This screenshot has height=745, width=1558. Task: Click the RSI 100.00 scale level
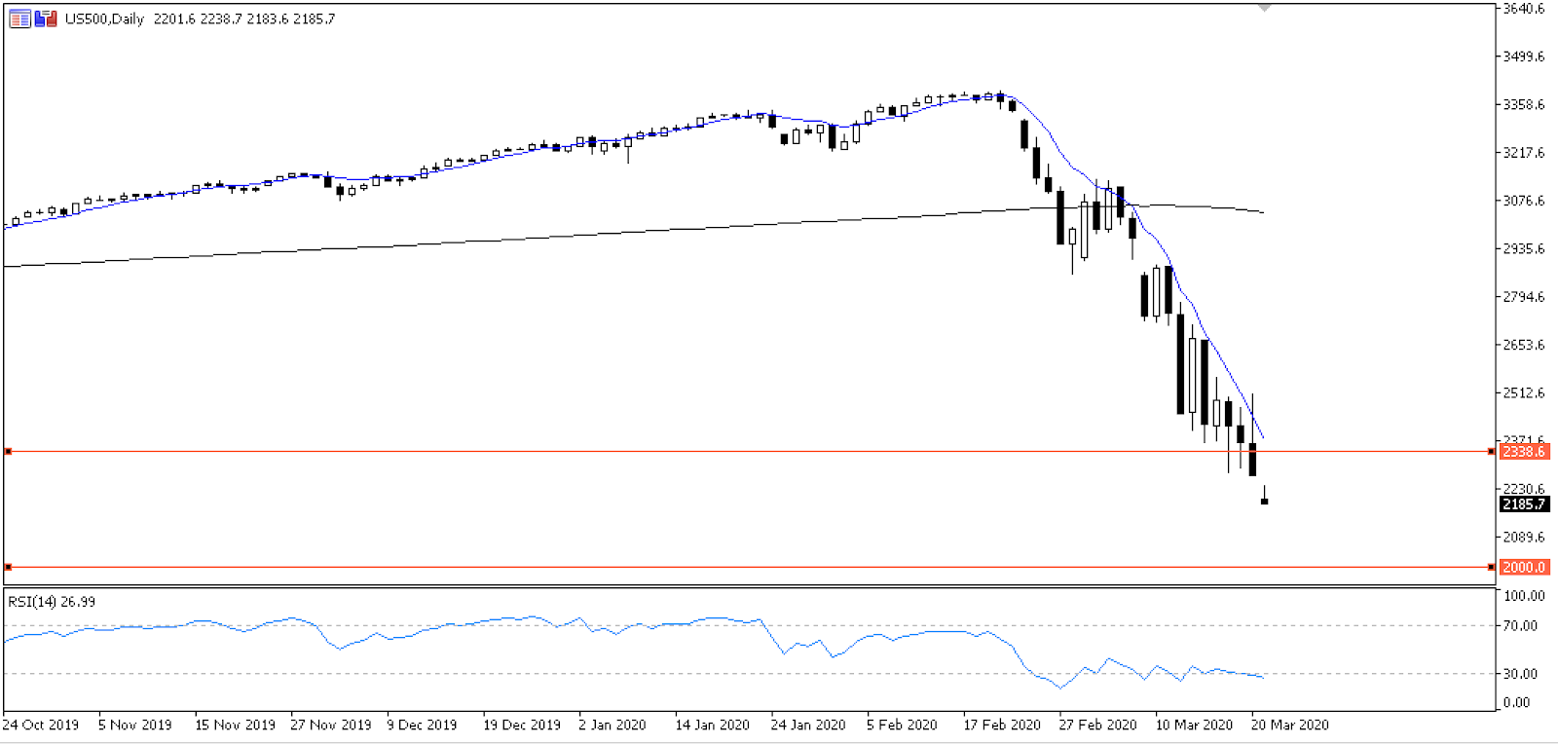(1525, 596)
